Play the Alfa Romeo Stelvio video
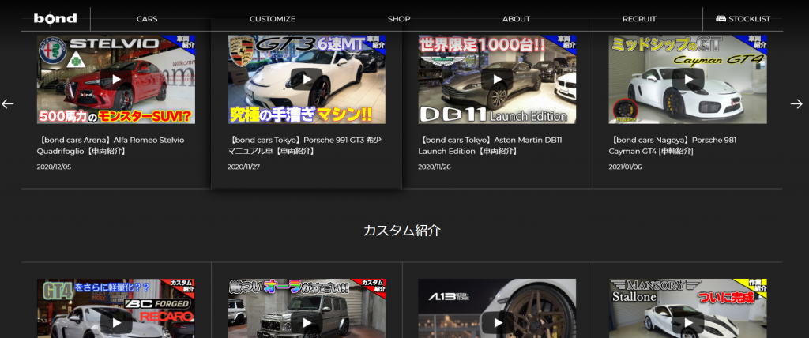Image resolution: width=809 pixels, height=338 pixels. tap(116, 79)
